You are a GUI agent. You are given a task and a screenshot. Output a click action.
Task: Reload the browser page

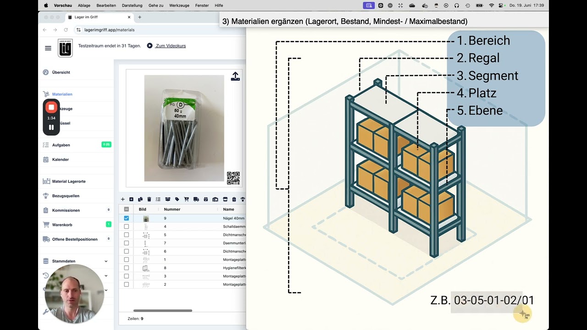[66, 30]
